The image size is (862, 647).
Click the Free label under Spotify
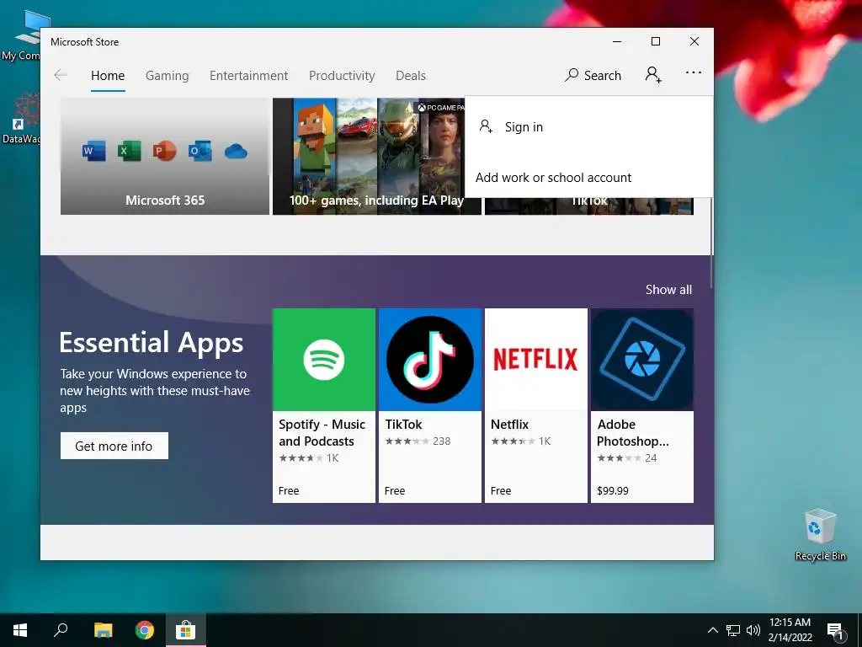point(289,491)
